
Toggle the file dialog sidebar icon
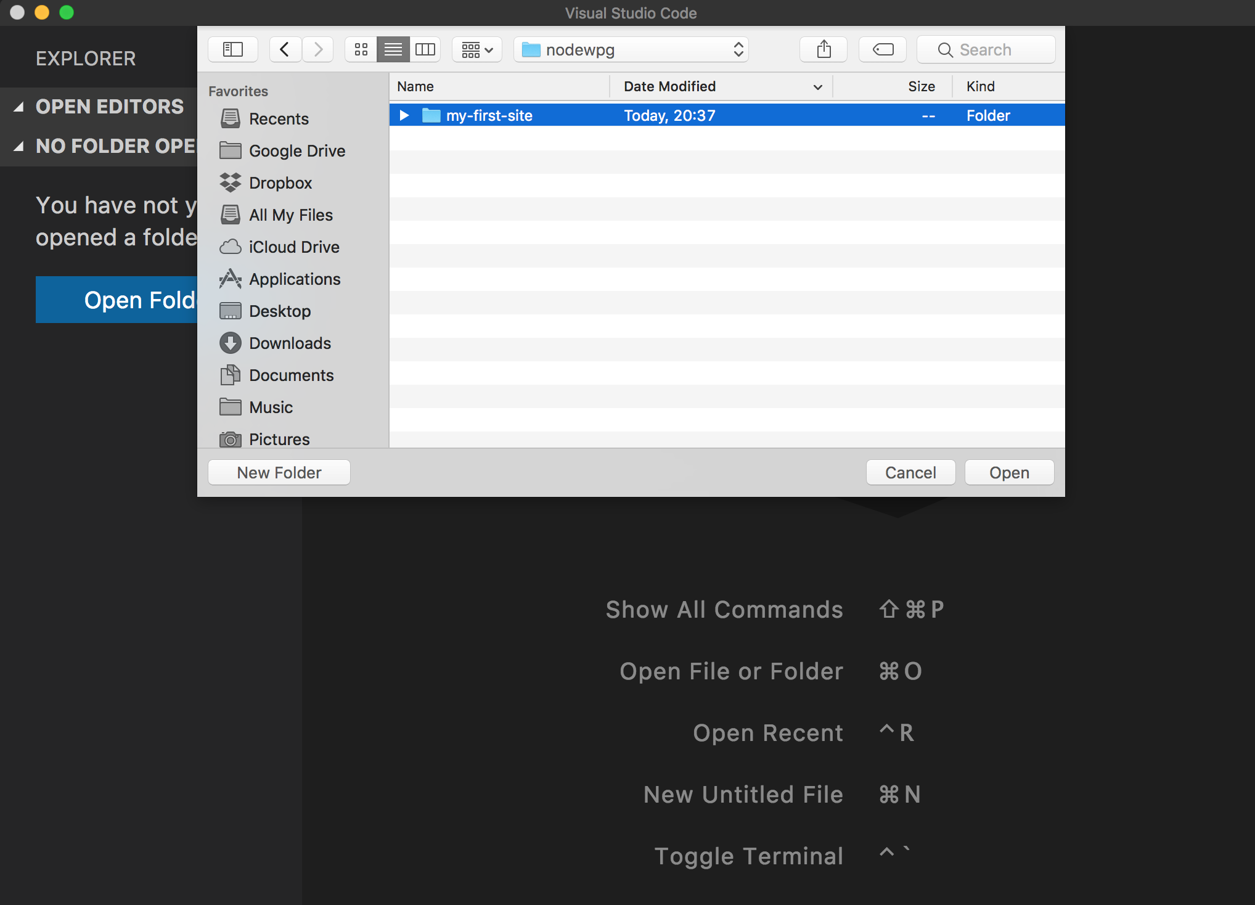coord(232,49)
